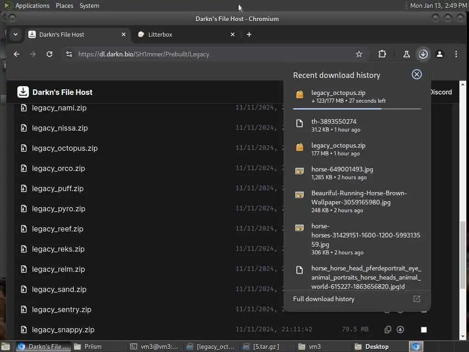
Task: Close the Recent download history popup
Action: coord(416,74)
